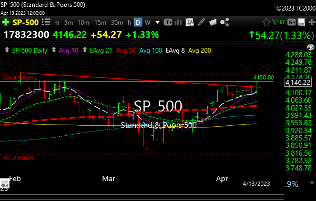Click the add indicator calculator icon
This screenshot has height=201, width=316.
(190, 22)
